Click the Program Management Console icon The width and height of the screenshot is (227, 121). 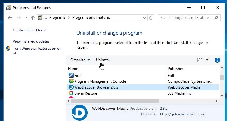click(71, 81)
